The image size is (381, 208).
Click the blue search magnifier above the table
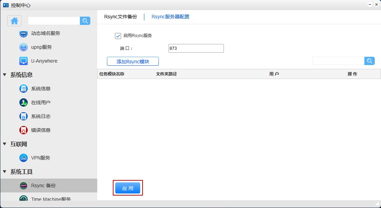pyautogui.click(x=369, y=61)
